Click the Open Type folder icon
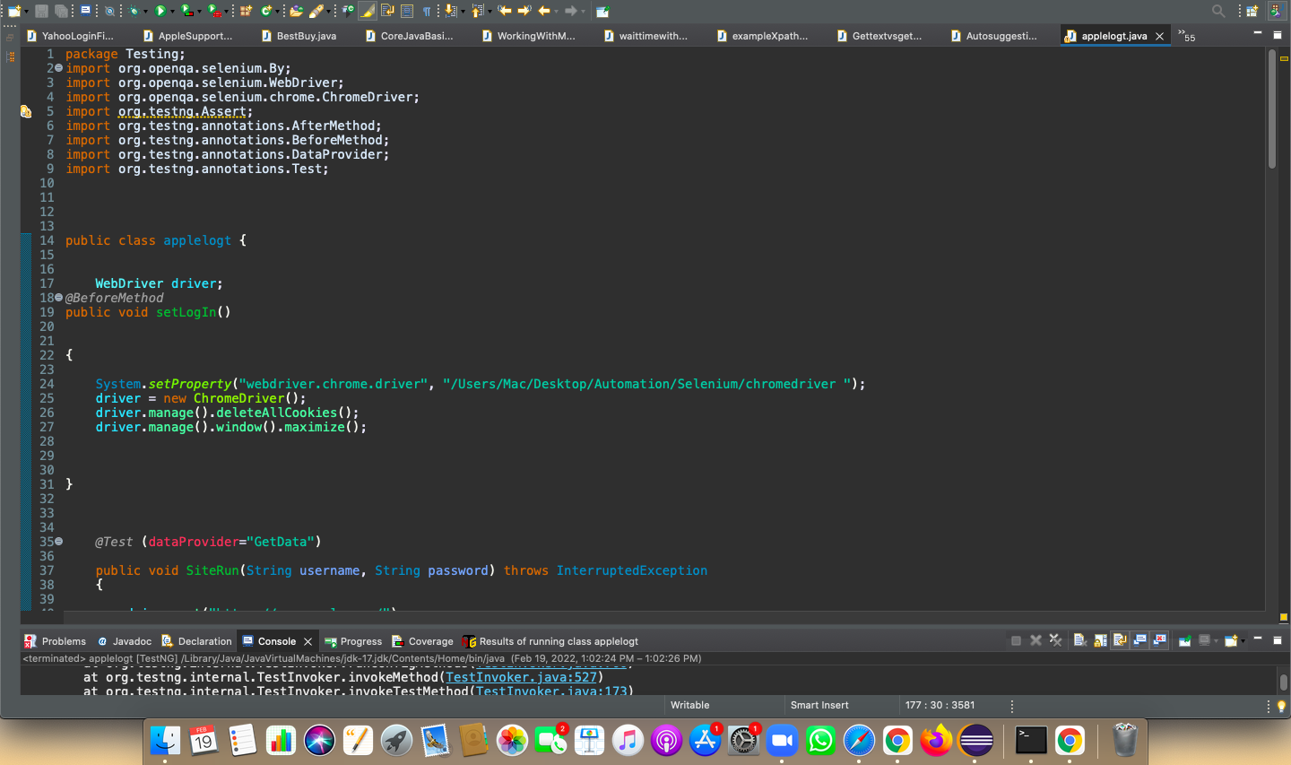Image resolution: width=1291 pixels, height=765 pixels. (x=296, y=11)
